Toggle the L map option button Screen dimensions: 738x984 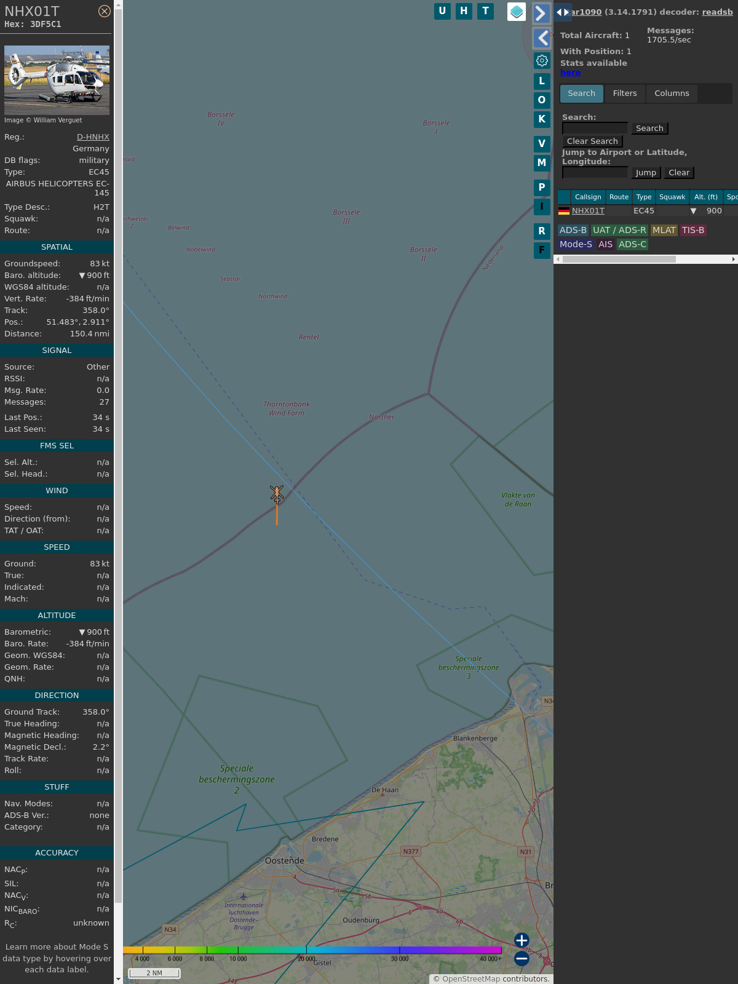542,81
